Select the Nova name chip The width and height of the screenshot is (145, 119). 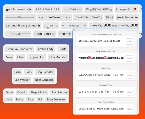9,99
